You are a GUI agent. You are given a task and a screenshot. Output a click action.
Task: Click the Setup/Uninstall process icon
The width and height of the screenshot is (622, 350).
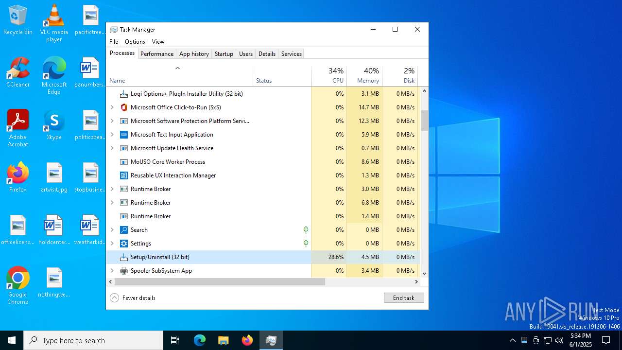click(x=123, y=257)
